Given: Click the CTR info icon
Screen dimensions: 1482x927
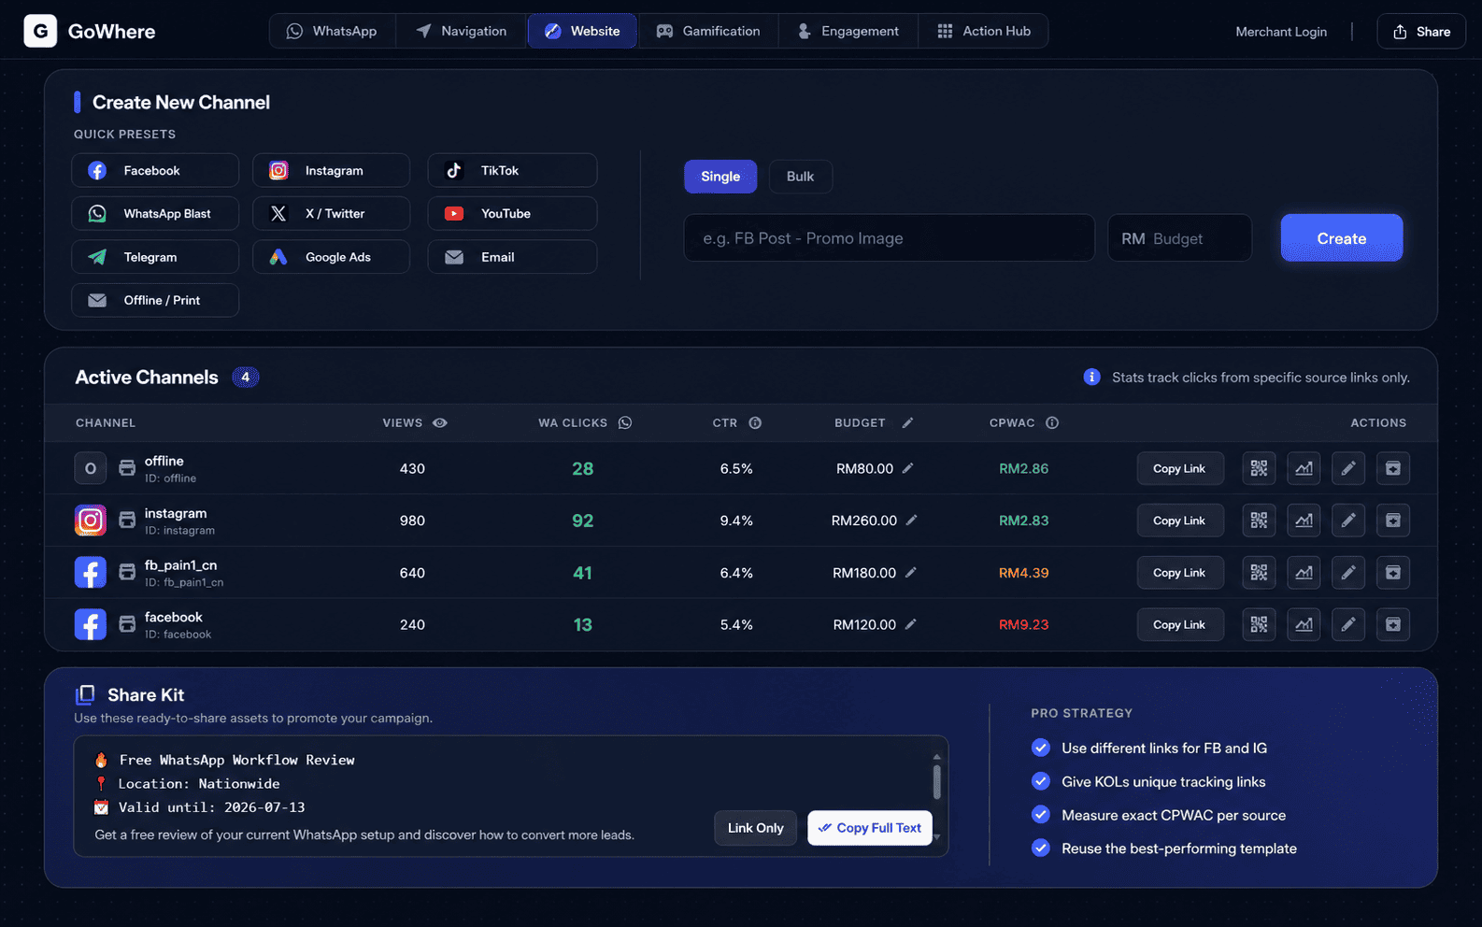Looking at the screenshot, I should (x=755, y=422).
